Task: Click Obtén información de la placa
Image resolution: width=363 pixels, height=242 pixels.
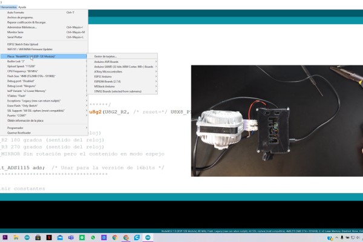Action: [x=44, y=120]
